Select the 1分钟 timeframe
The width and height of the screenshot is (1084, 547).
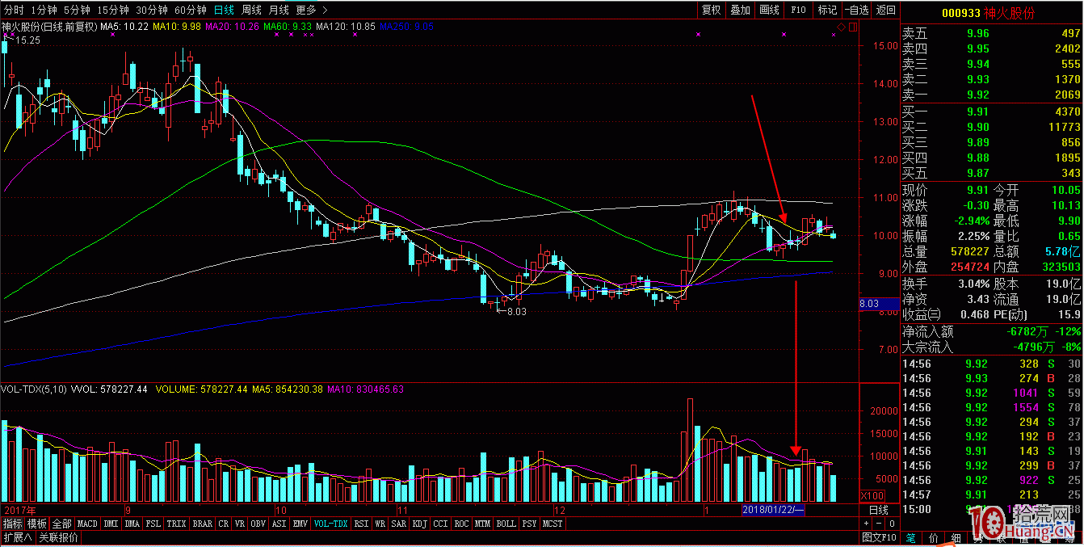[x=44, y=10]
